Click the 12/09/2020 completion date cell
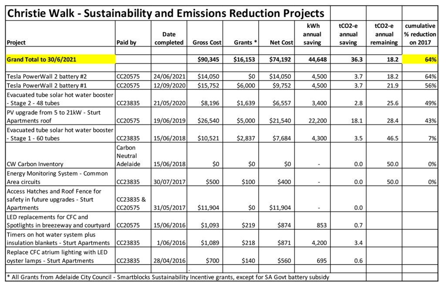The image size is (446, 290). click(169, 85)
